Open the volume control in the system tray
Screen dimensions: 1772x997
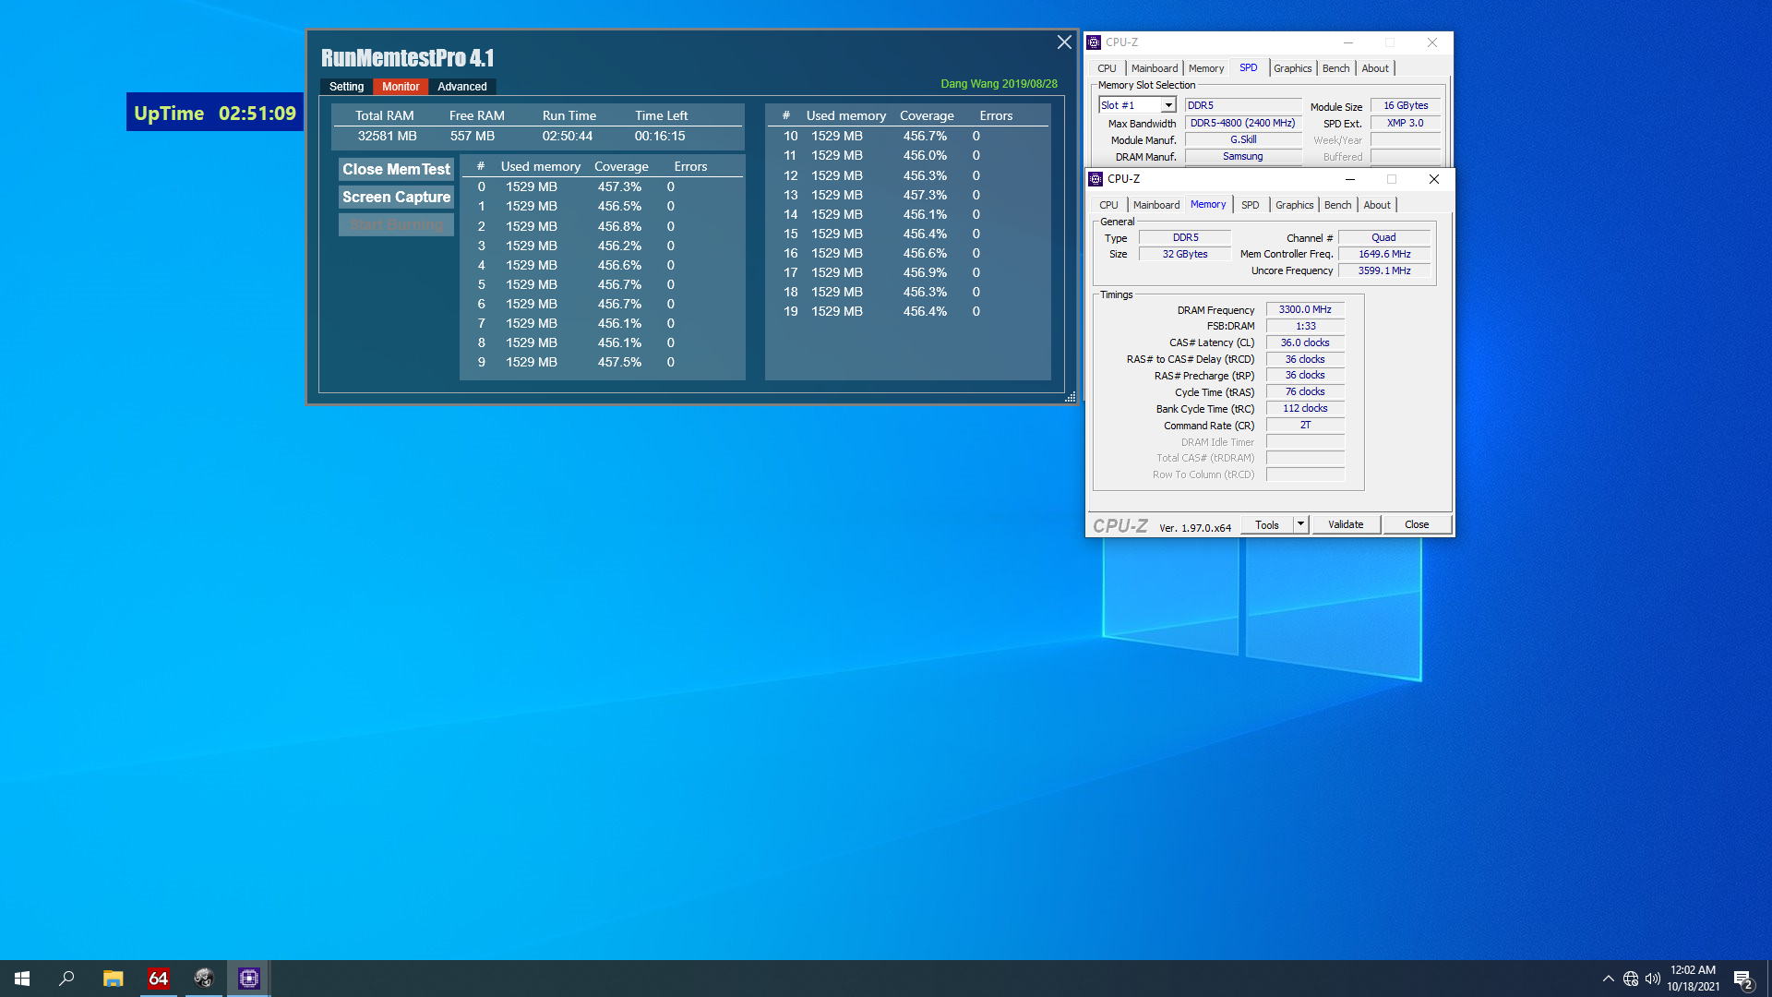[1652, 978]
